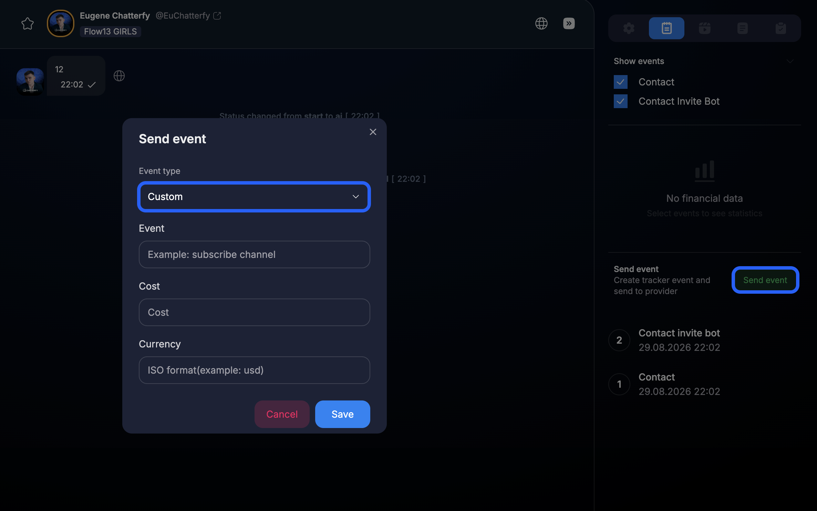Click globe icon next to message 12
817x511 pixels.
119,76
